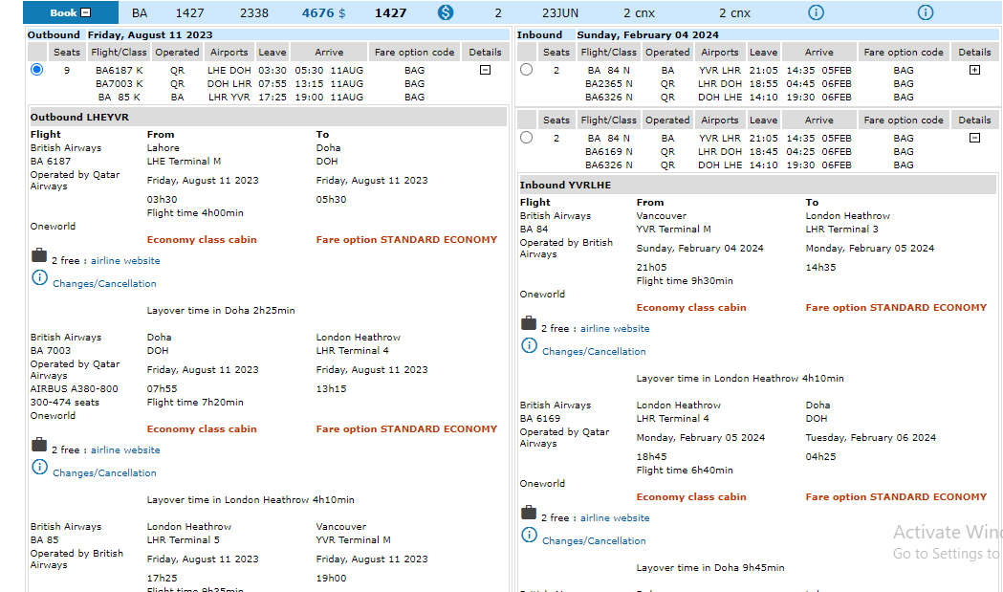Click the first info icon in top fare bar
The width and height of the screenshot is (1003, 592).
[816, 12]
